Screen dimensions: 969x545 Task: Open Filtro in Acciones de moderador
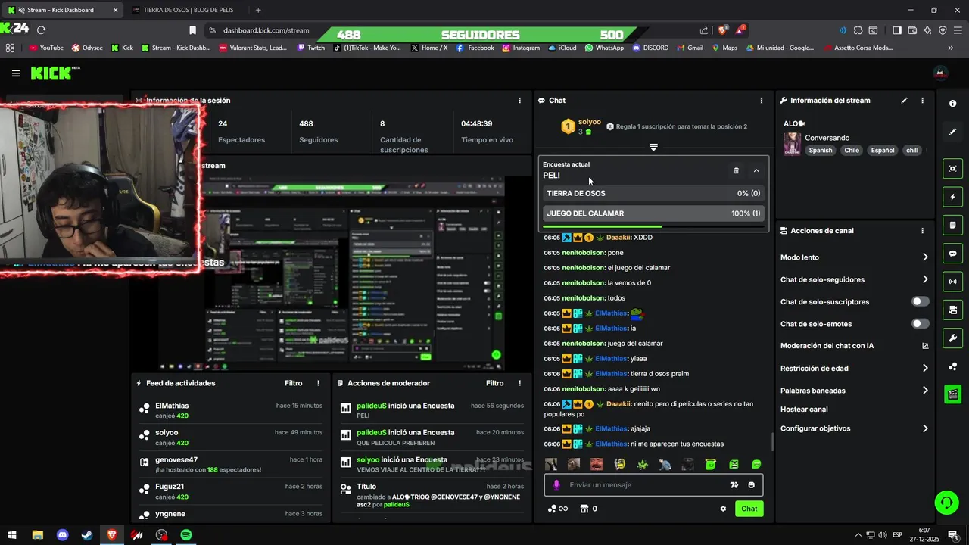pyautogui.click(x=494, y=383)
